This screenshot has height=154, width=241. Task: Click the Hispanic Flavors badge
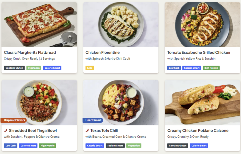[13, 120]
